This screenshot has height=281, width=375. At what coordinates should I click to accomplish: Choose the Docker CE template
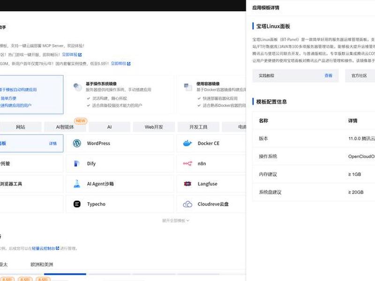click(x=211, y=143)
